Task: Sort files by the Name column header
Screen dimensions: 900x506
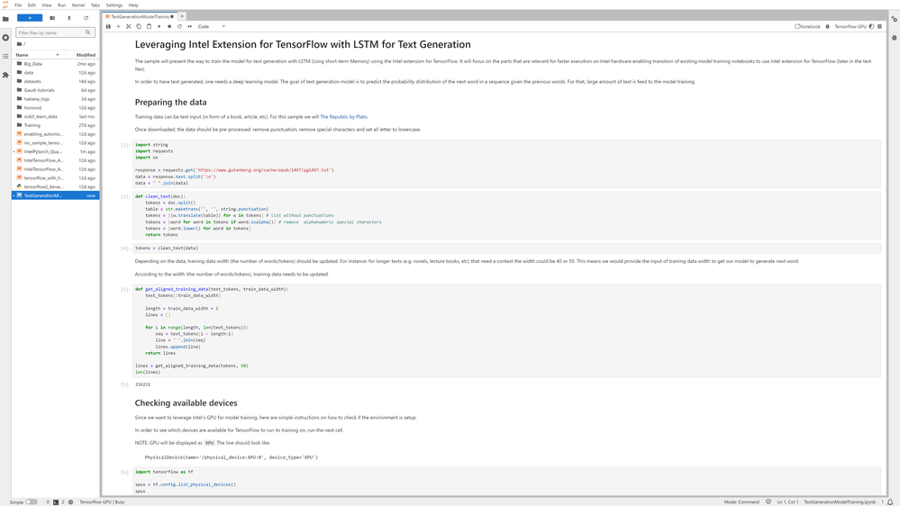Action: (23, 55)
